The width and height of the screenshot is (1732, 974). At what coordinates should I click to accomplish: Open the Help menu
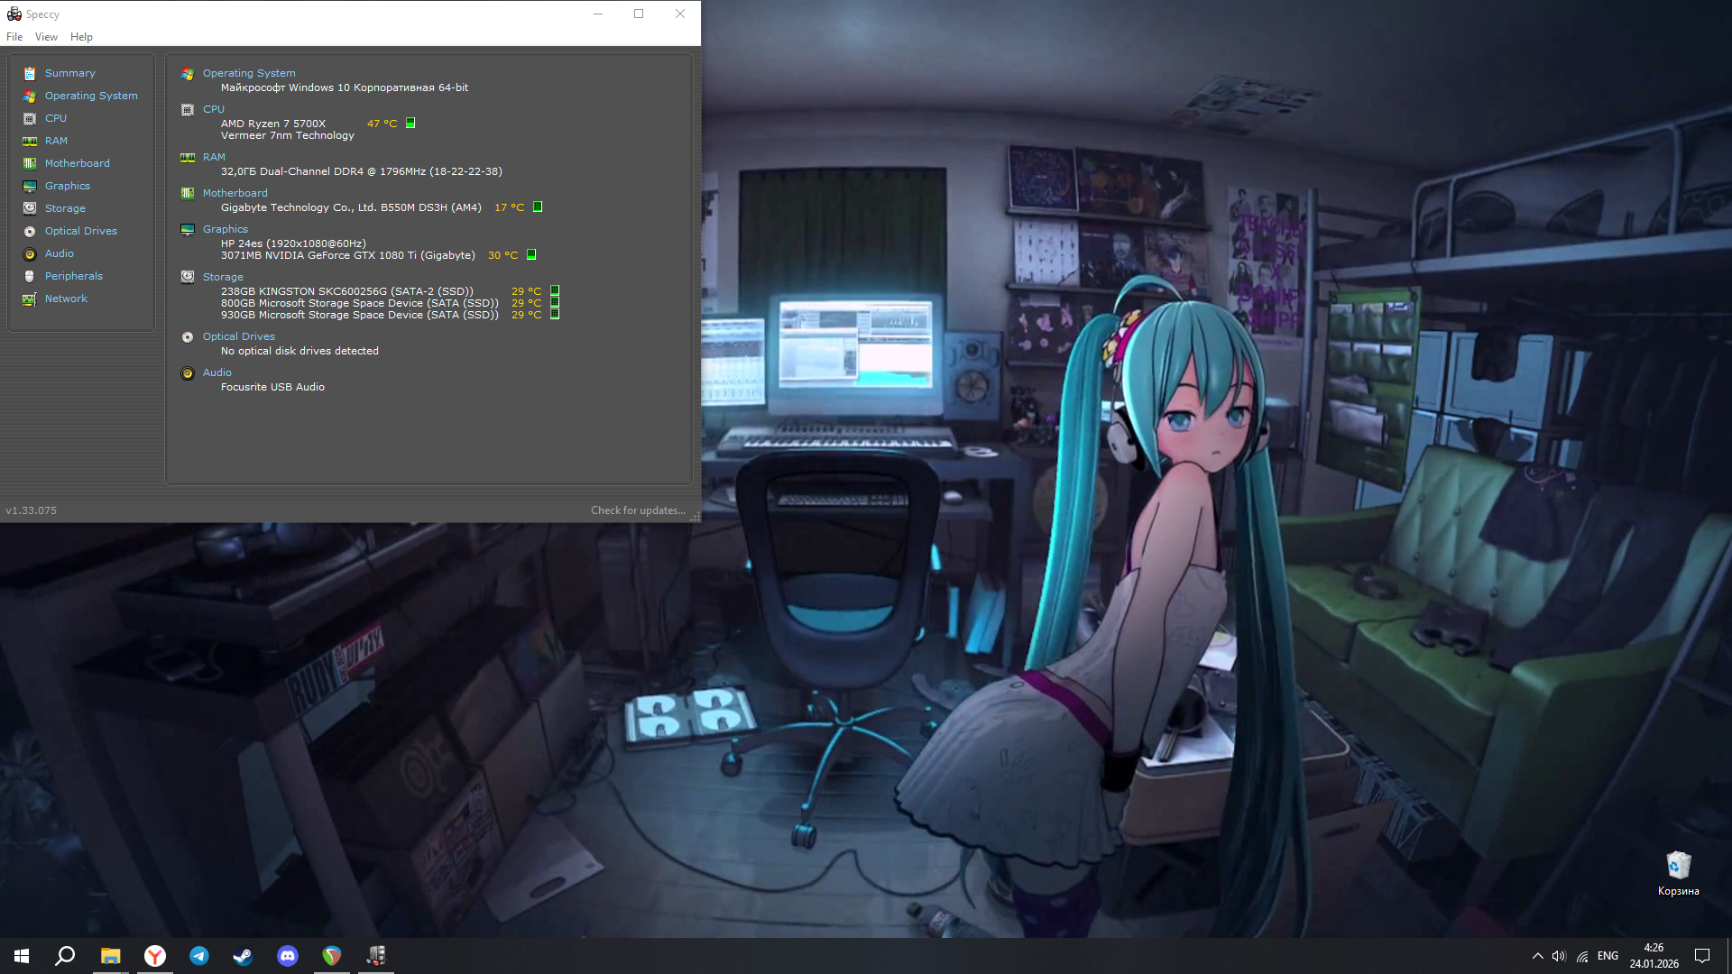pos(81,37)
